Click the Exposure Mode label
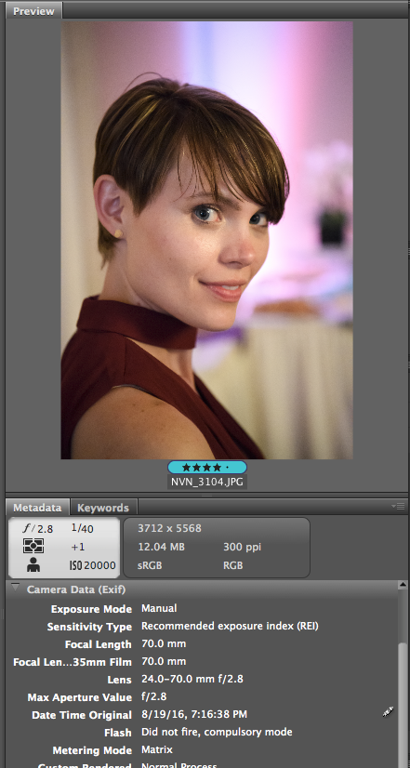The image size is (410, 768). coord(92,609)
